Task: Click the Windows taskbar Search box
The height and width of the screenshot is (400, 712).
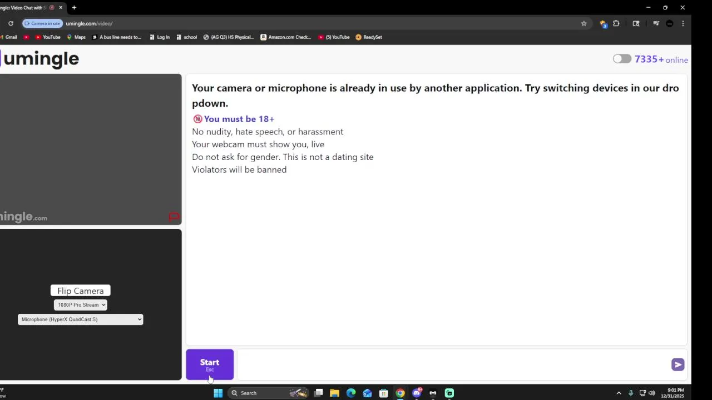Action: point(269,393)
